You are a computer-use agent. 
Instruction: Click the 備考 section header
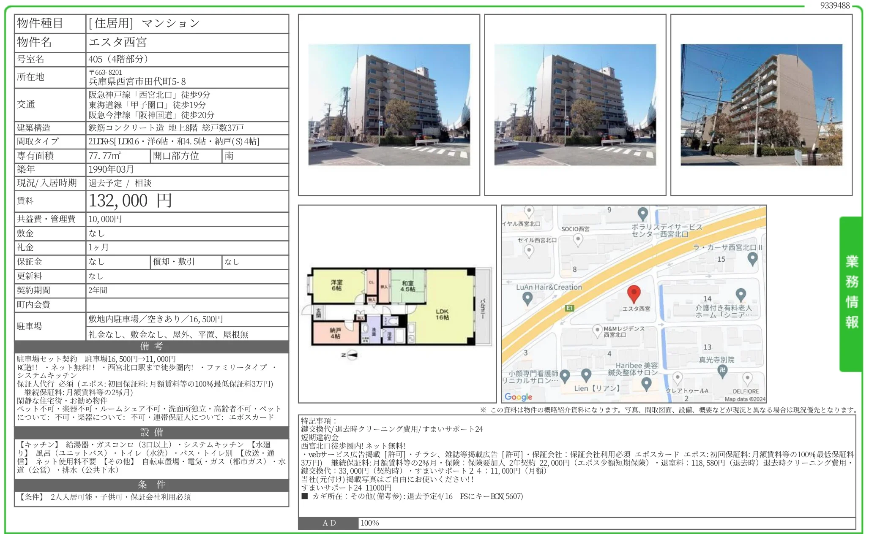pyautogui.click(x=151, y=347)
